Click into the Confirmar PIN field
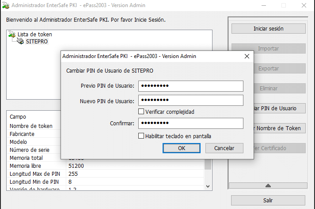 tap(191, 123)
